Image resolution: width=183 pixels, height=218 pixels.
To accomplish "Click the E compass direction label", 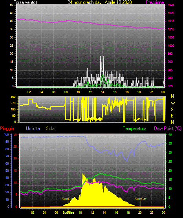I will (x=172, y=115).
